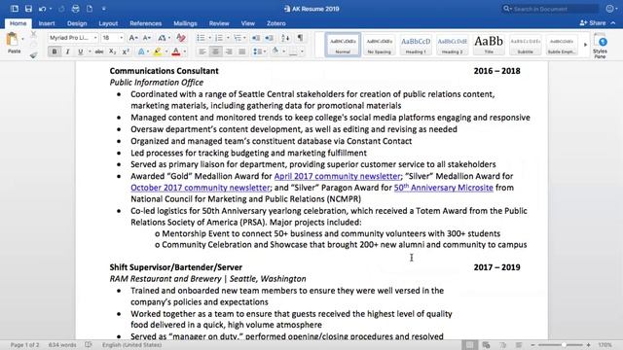This screenshot has width=623, height=350.
Task: Open the numbered list dropdown arrow
Action: pyautogui.click(x=228, y=38)
